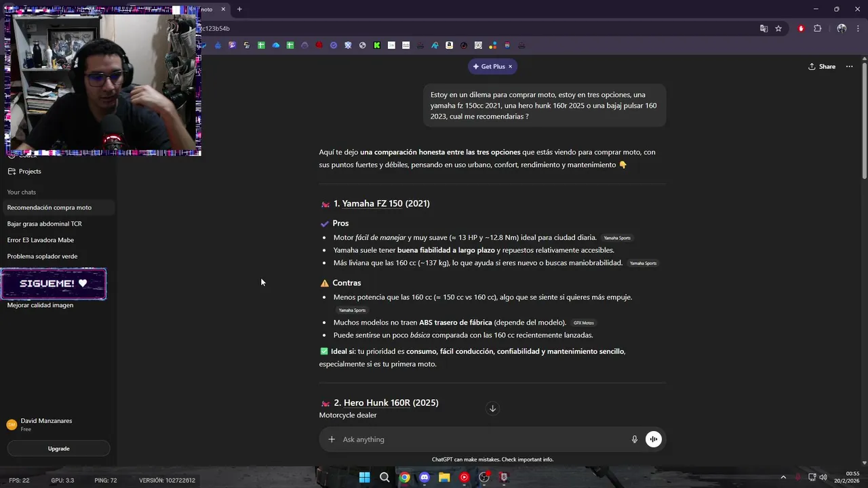868x488 pixels.
Task: Open the Extensions puzzle icon
Action: [x=817, y=28]
